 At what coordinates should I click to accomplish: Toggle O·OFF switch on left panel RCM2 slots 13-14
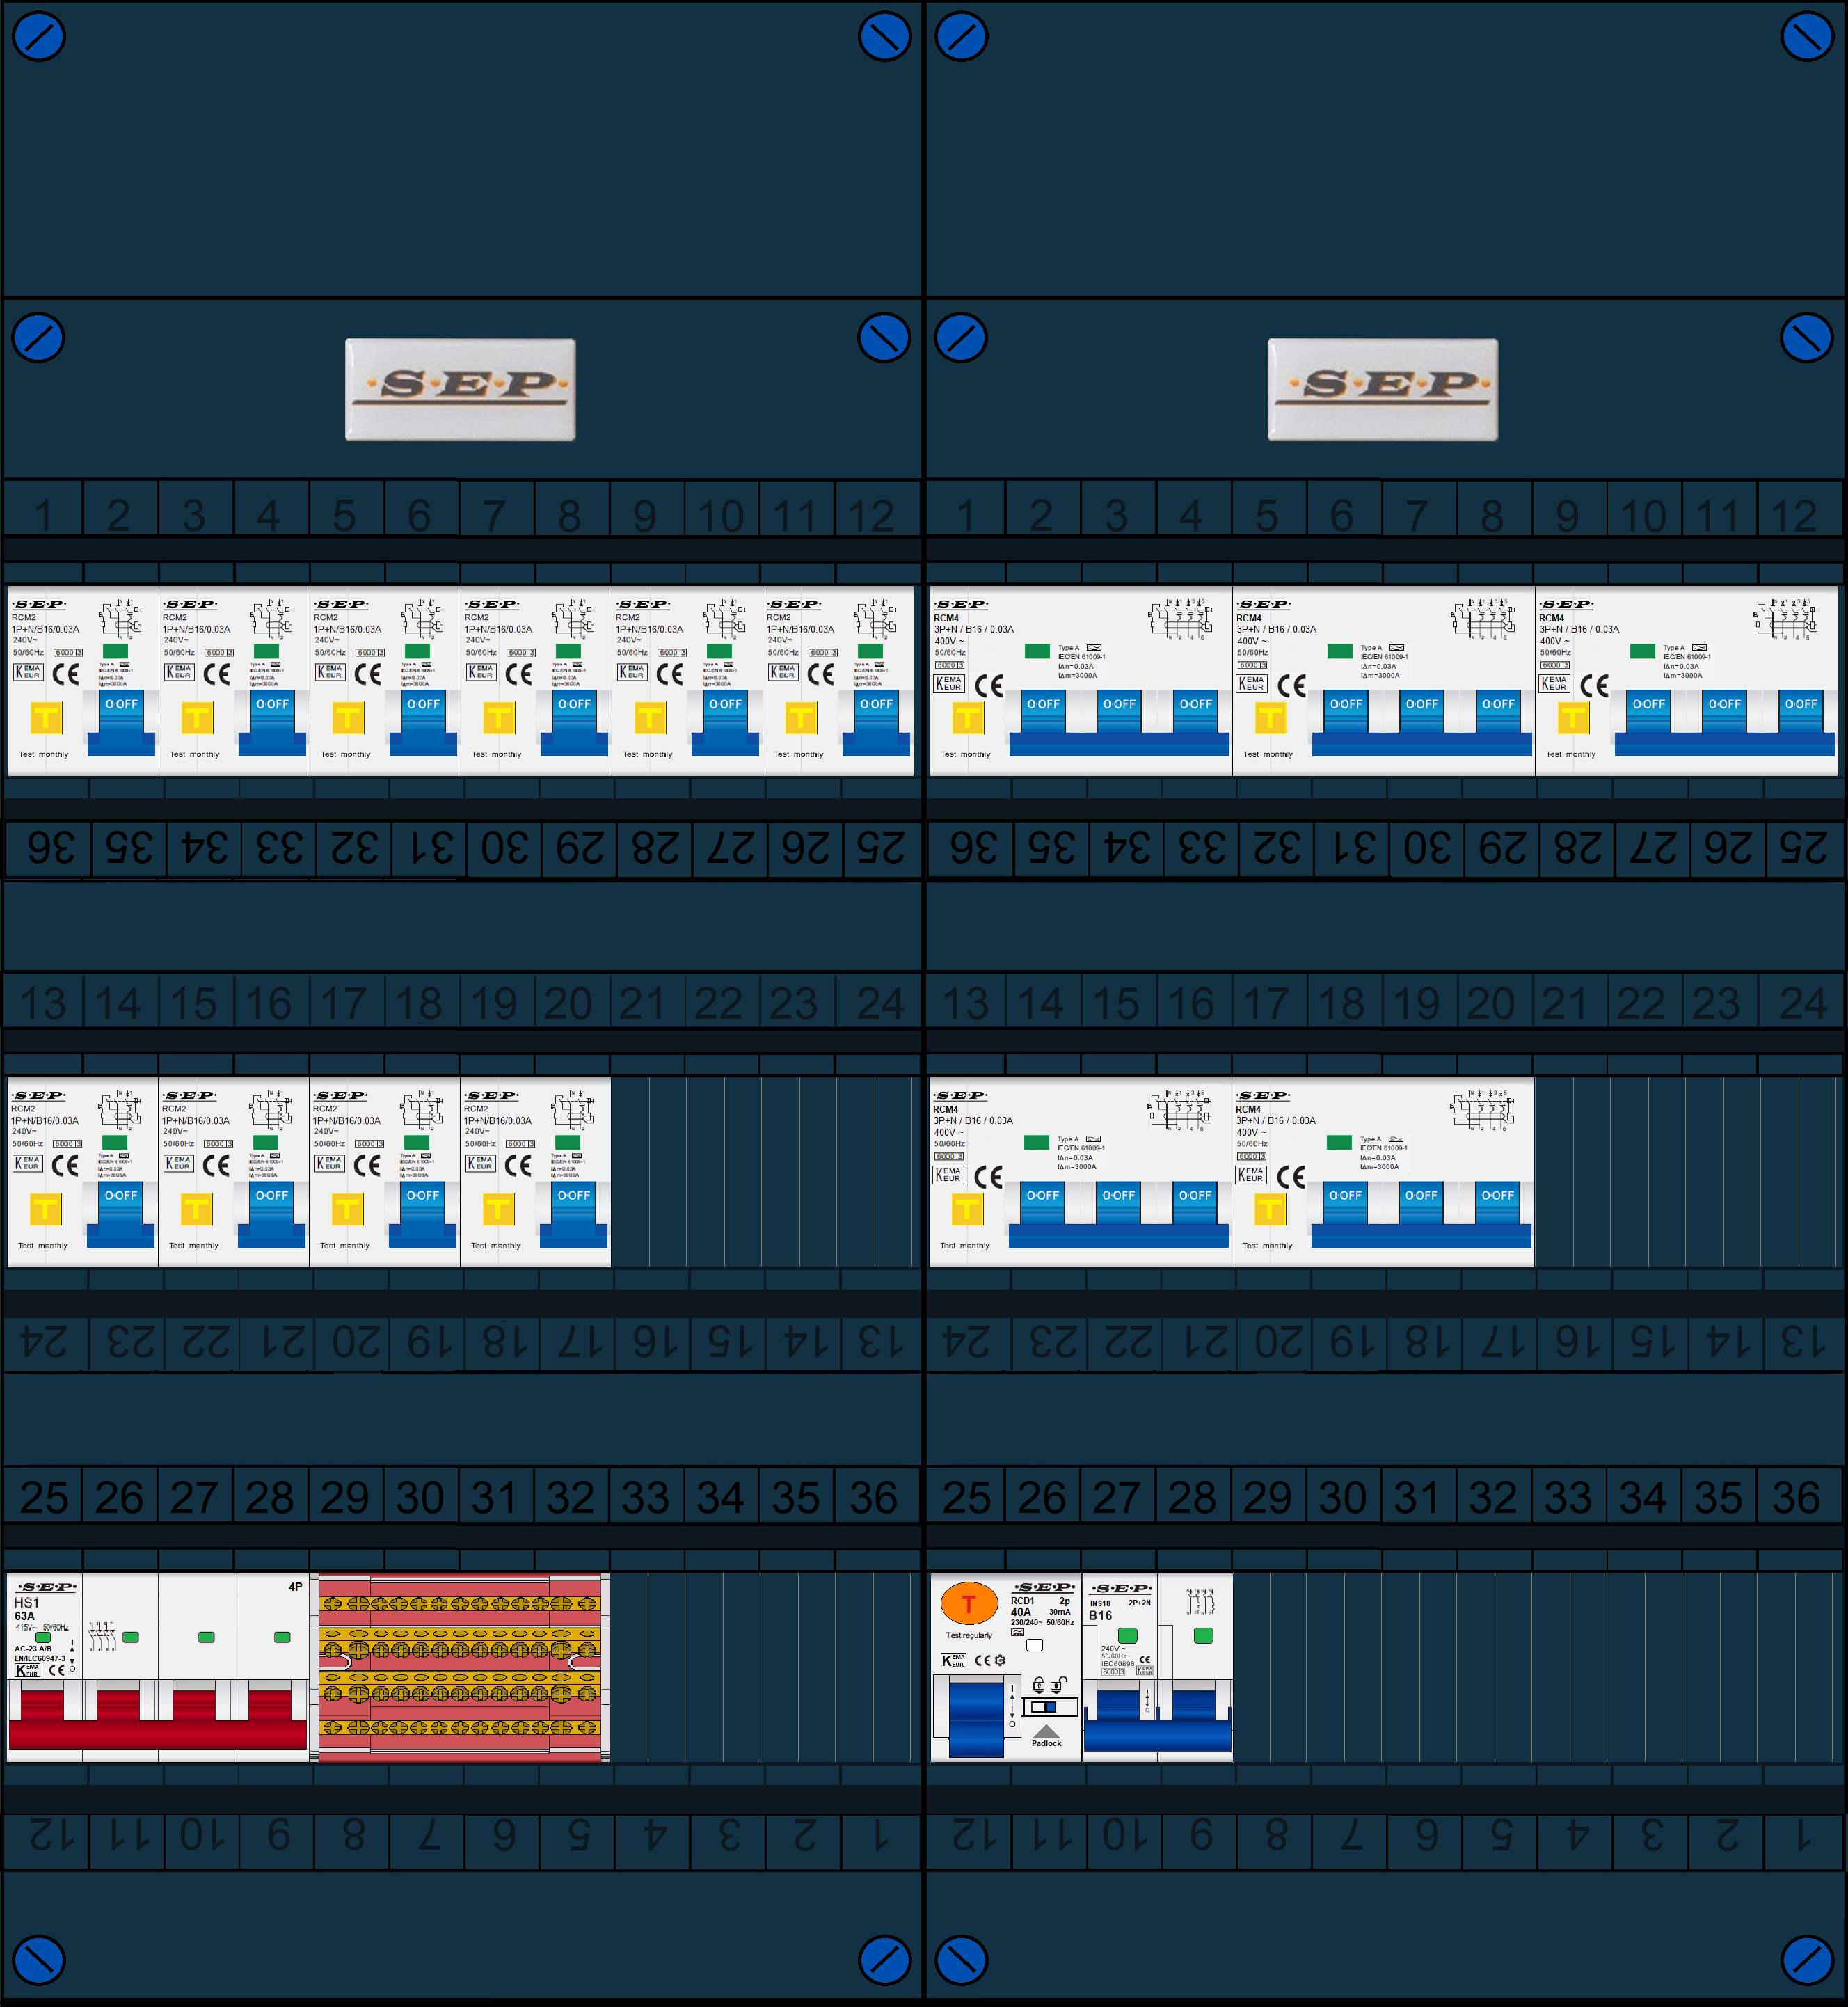tap(120, 1214)
